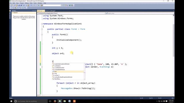This screenshot has width=184, height=103.
Task: Open the Action Center notifications icon
Action: (166, 101)
